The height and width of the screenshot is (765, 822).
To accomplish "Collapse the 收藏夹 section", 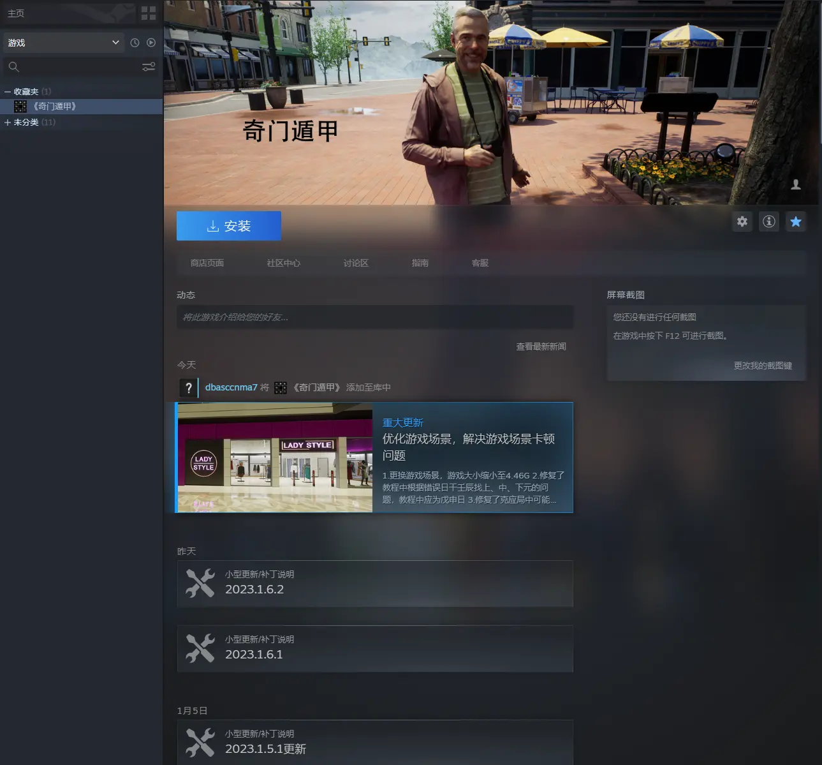I will [x=8, y=92].
